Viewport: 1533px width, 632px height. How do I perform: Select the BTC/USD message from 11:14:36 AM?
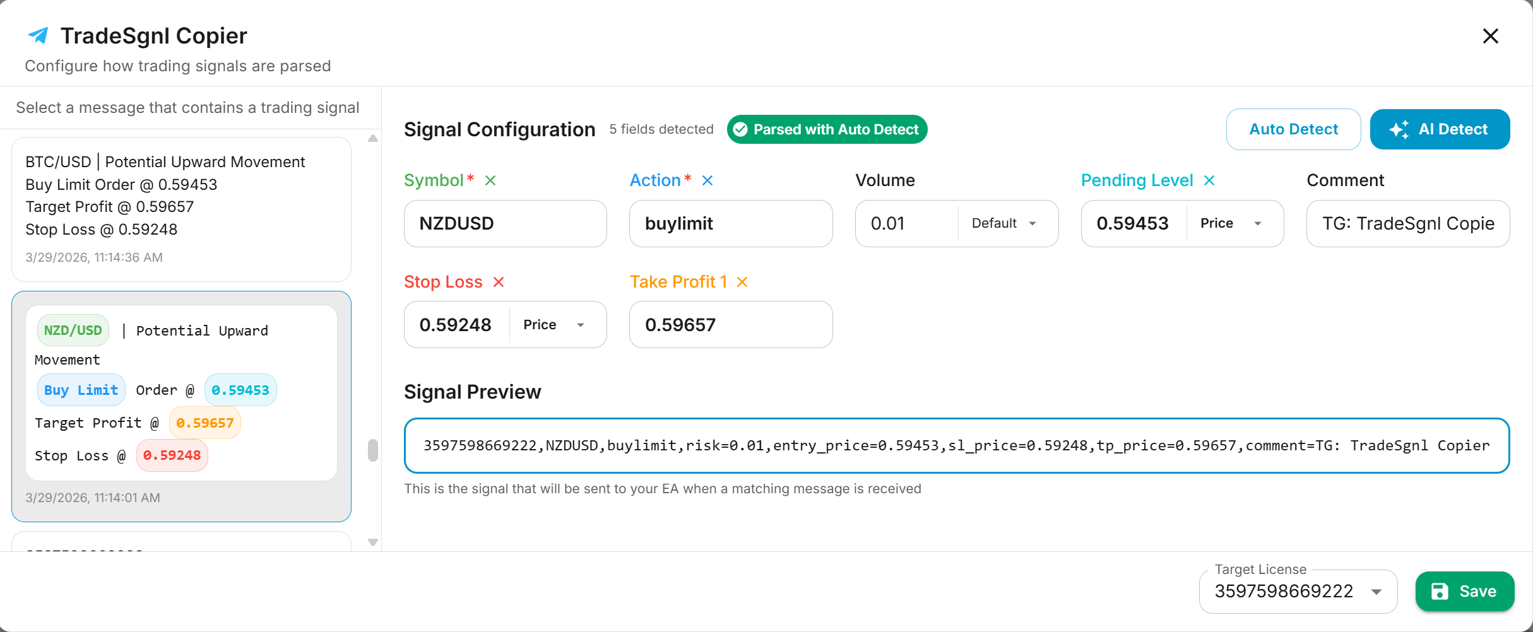(x=181, y=209)
